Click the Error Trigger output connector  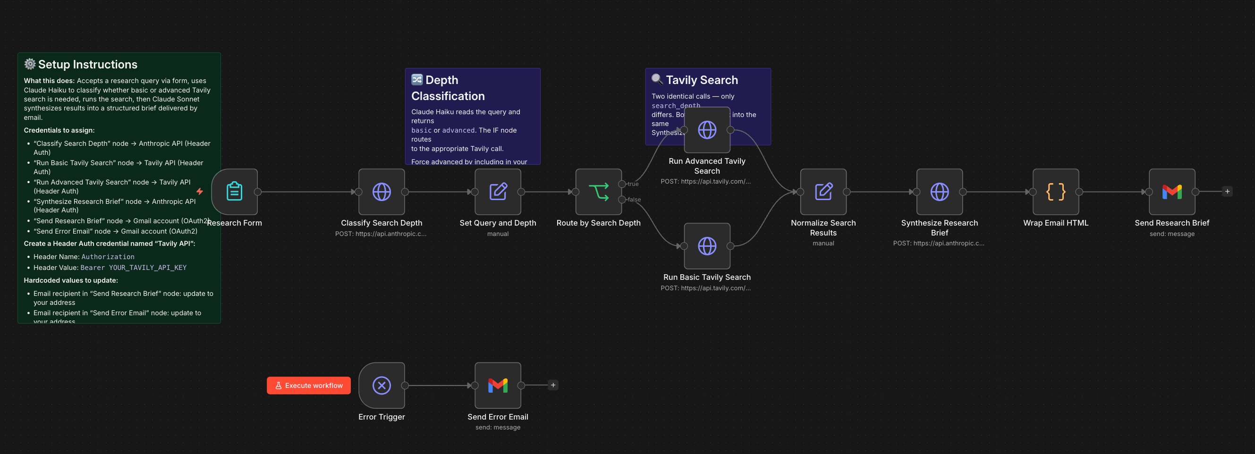(x=405, y=385)
